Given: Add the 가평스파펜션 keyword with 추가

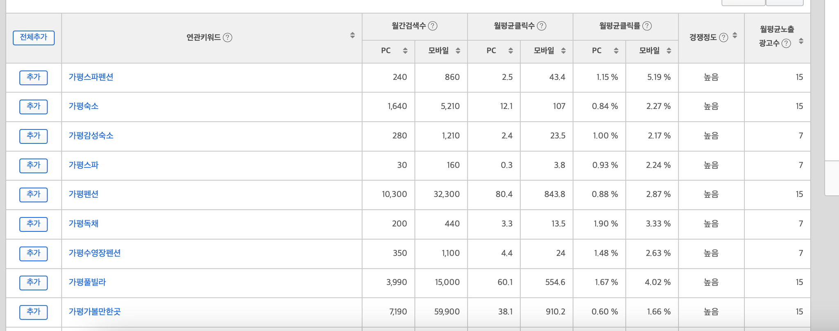Looking at the screenshot, I should tap(34, 77).
